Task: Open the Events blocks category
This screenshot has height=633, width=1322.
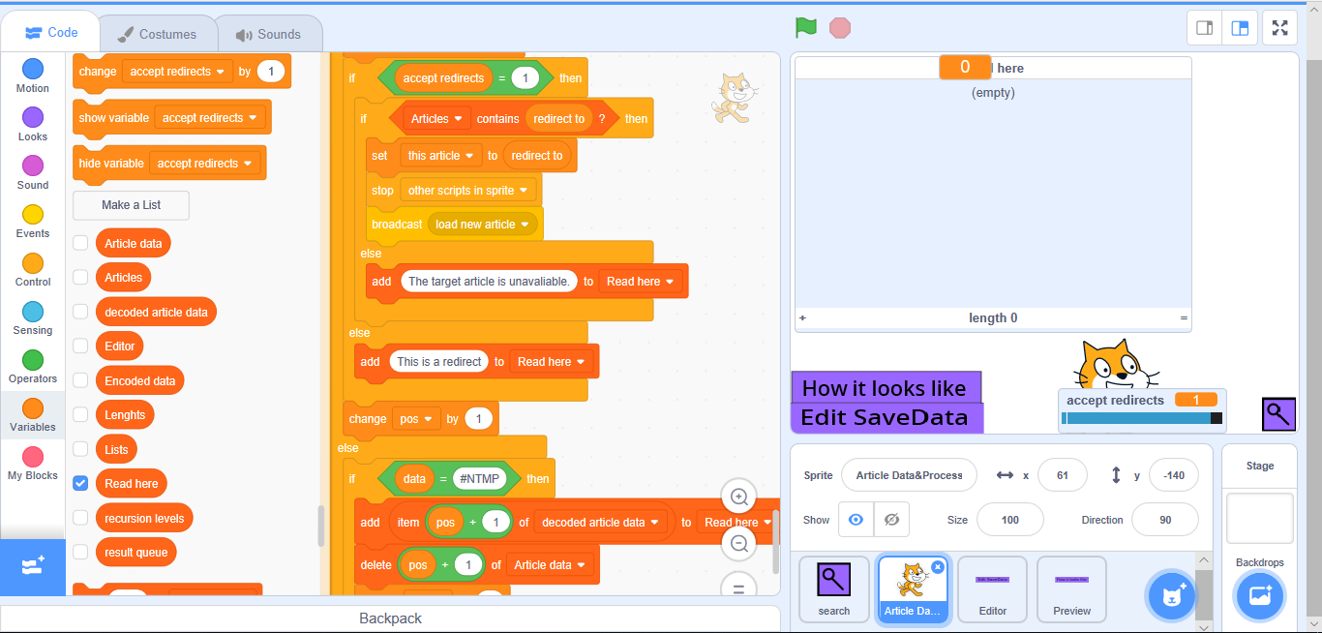Action: click(33, 222)
